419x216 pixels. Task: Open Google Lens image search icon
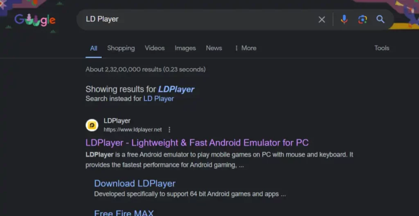click(363, 19)
